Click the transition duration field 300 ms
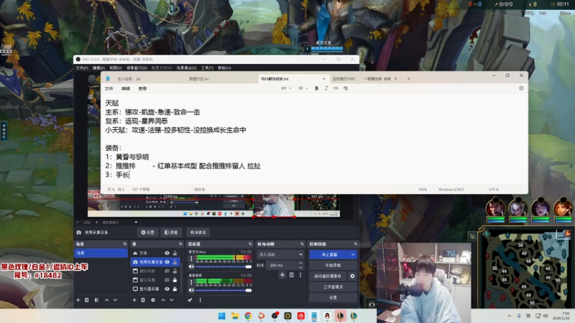 282,265
